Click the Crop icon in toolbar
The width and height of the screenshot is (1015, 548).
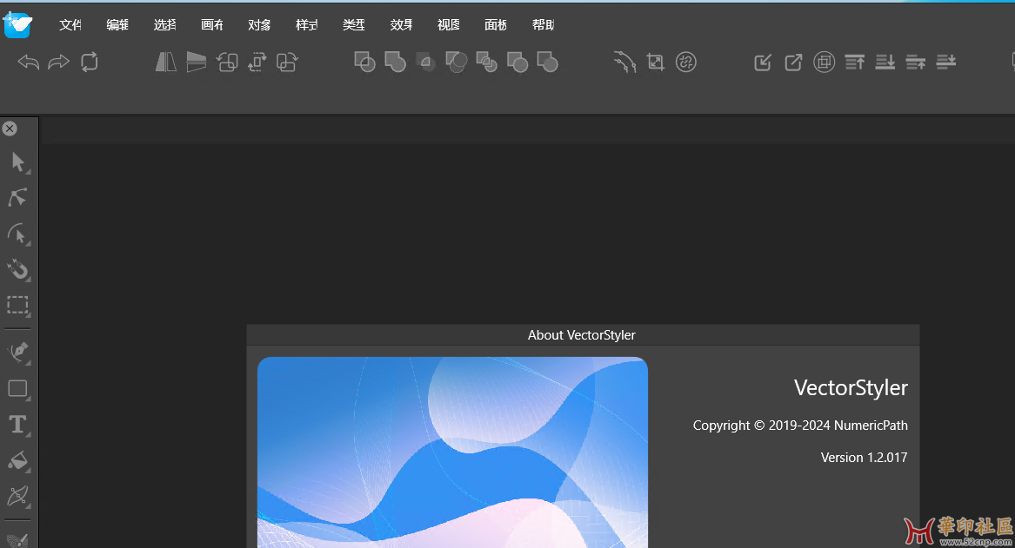click(x=655, y=62)
